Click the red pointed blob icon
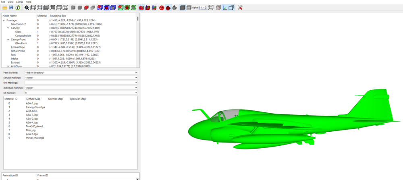The image size is (403, 180). [168, 8]
